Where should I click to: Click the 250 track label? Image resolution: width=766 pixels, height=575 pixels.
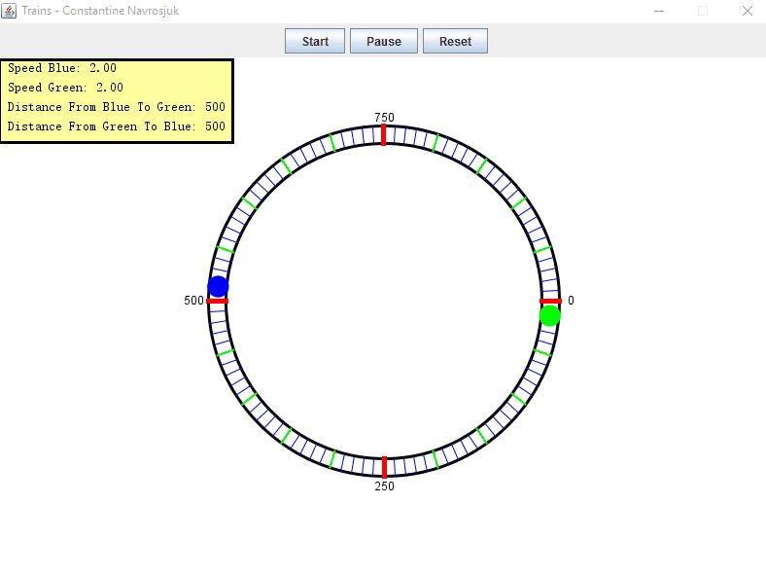384,486
